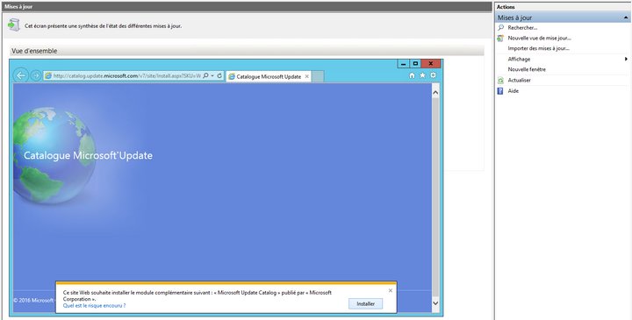This screenshot has height=320, width=632.
Task: Dismiss the add-on notification bar with X
Action: click(390, 290)
